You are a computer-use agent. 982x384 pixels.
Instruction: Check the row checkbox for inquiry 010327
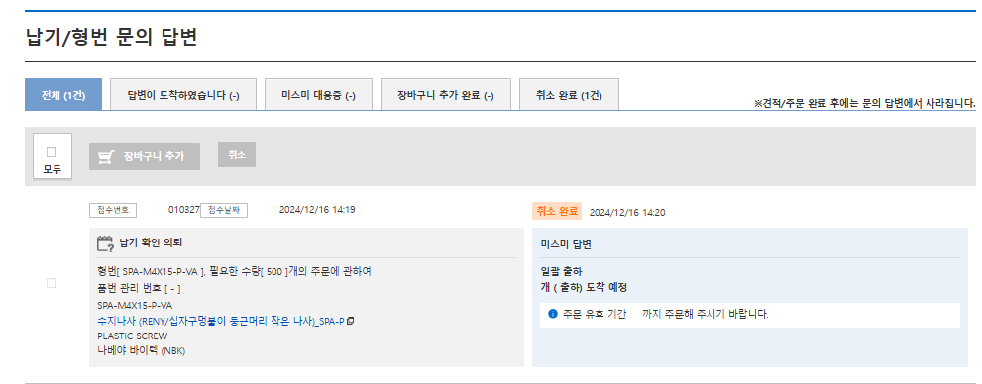[52, 283]
